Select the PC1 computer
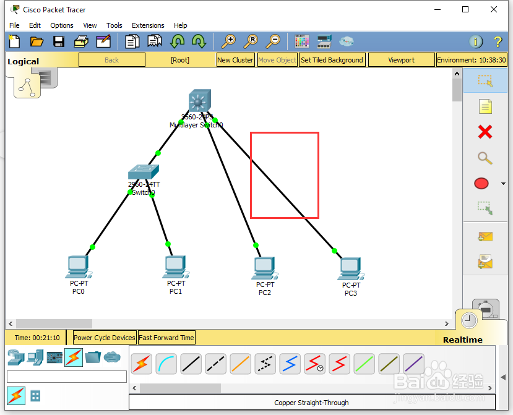Viewport: 513px width, 415px height. [x=176, y=267]
